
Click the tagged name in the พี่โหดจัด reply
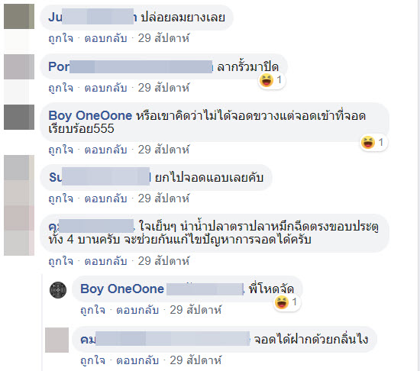pos(205,289)
